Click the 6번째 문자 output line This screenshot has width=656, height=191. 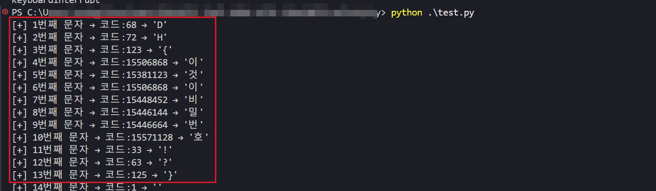coord(107,88)
